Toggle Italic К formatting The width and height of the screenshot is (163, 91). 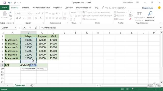[x=20, y=18]
